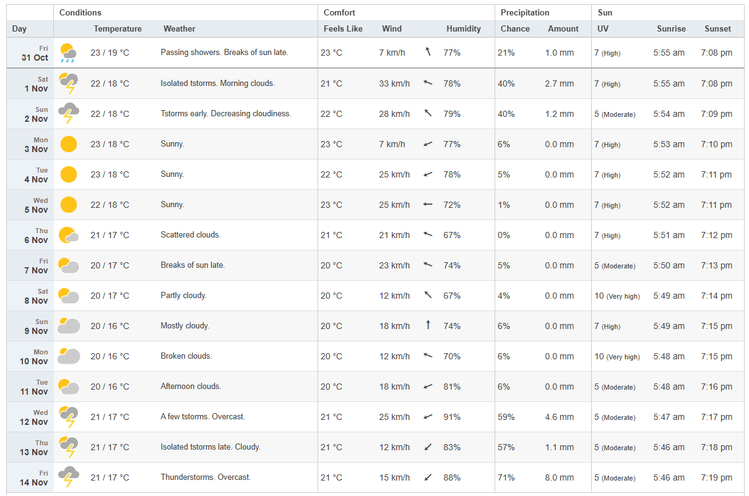Click the 71% precipitation chance value
Viewport: 749px width, 496px height.
coord(506,477)
